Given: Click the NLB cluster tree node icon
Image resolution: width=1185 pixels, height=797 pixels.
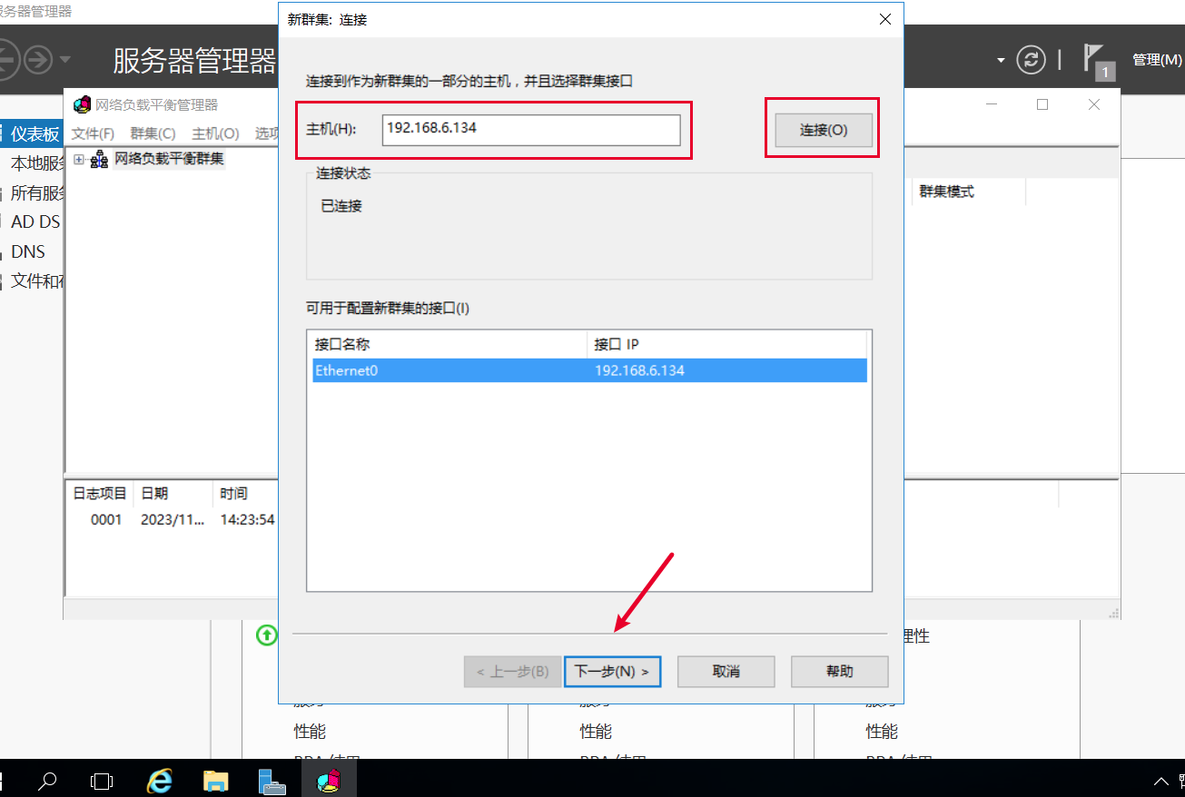Looking at the screenshot, I should (x=99, y=160).
